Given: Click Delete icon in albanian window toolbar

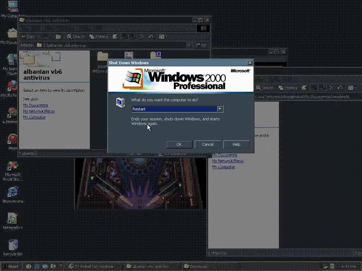Looking at the screenshot, I should pos(142,37).
